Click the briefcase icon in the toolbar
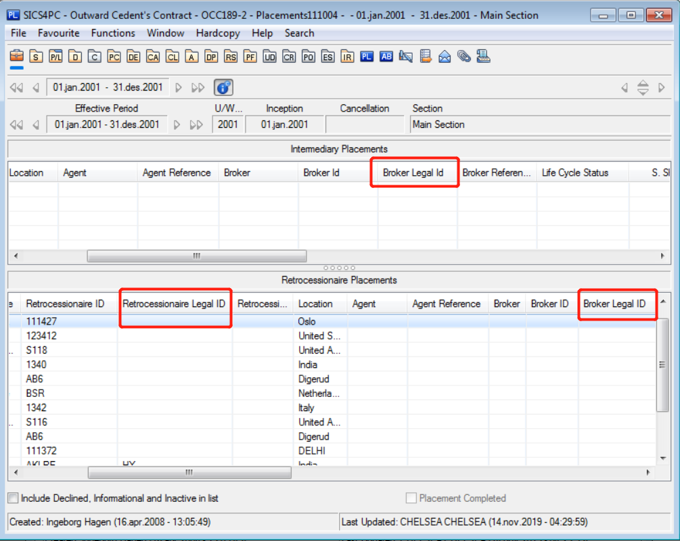 [16, 57]
